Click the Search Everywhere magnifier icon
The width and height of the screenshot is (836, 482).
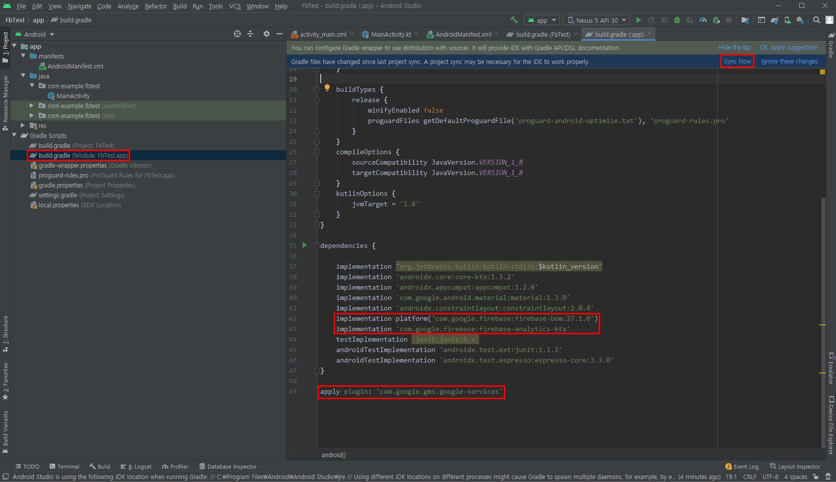[x=817, y=20]
